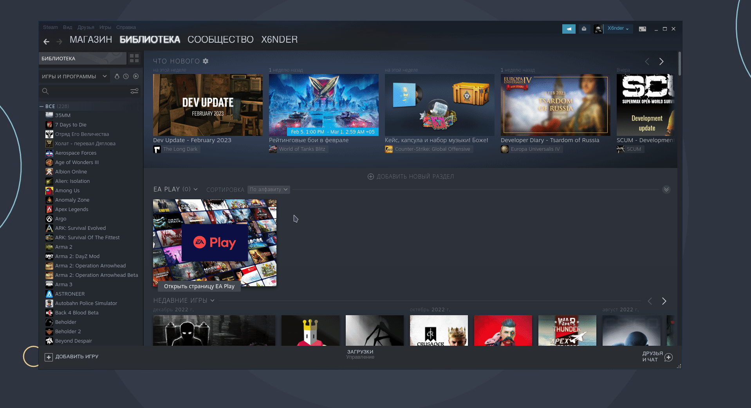Click the Добавить игру button
751x408 pixels.
pos(72,357)
